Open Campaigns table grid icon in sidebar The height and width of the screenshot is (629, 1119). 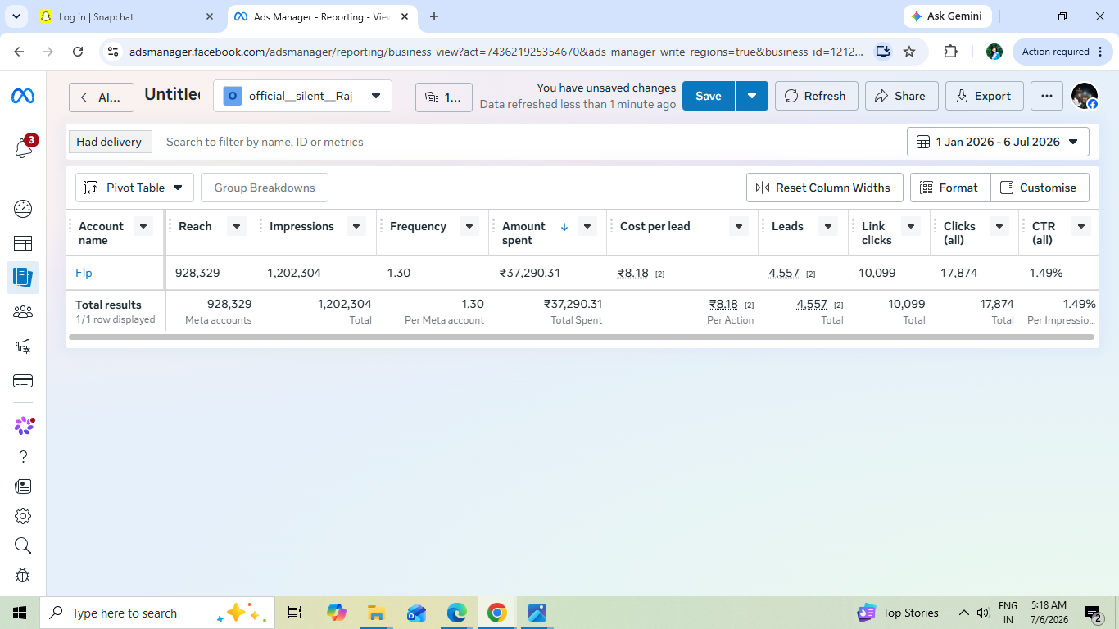click(x=23, y=243)
